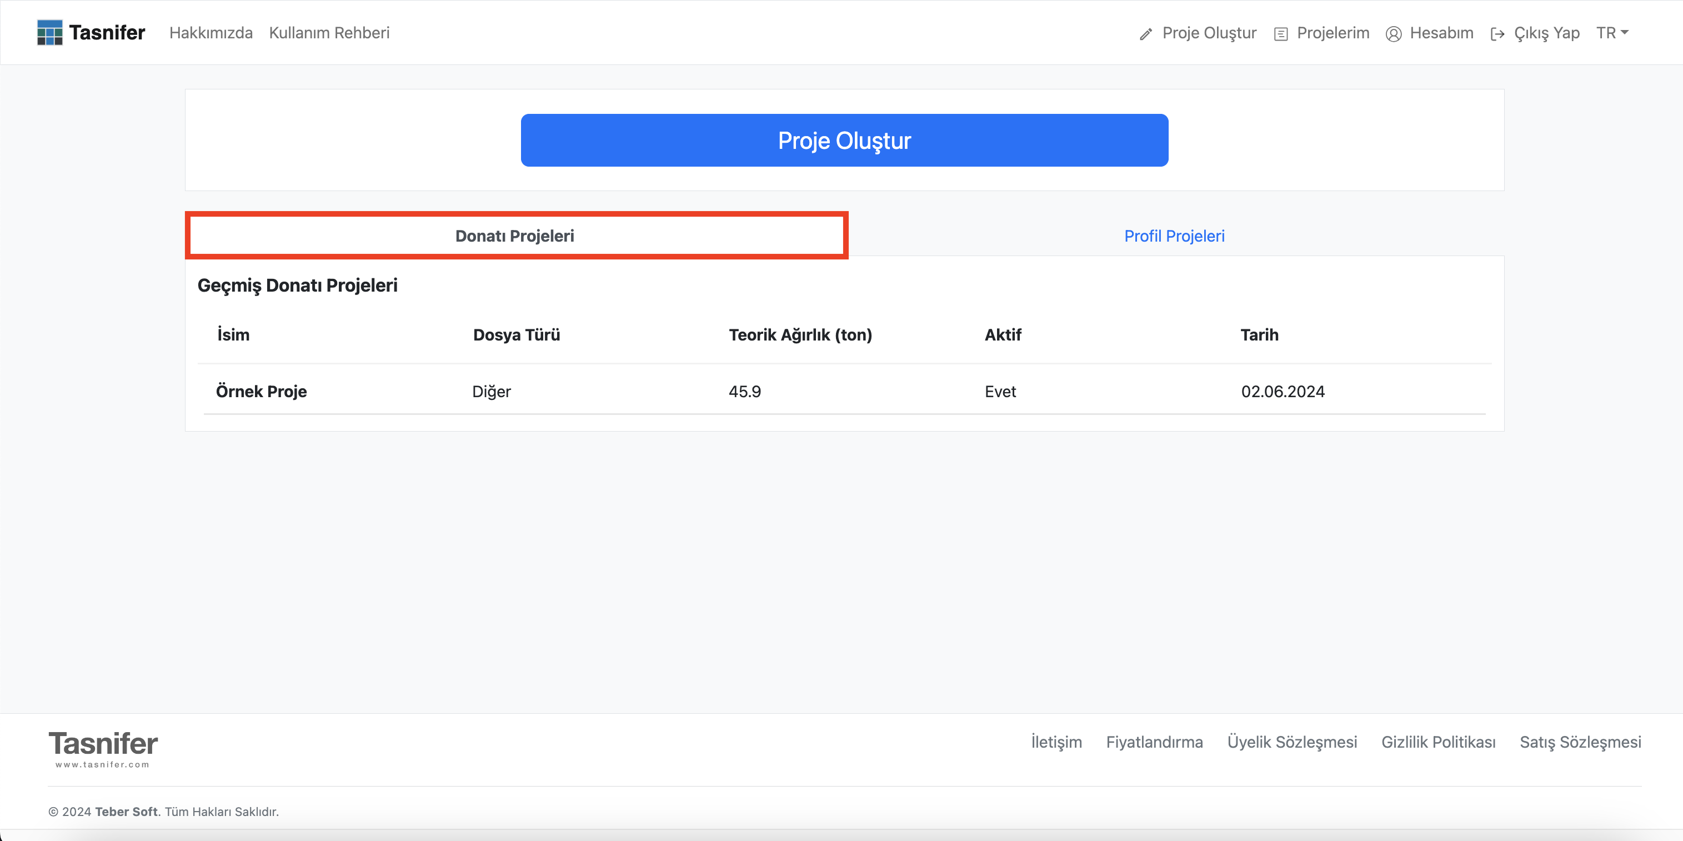Click the İsim column header

[x=233, y=334]
